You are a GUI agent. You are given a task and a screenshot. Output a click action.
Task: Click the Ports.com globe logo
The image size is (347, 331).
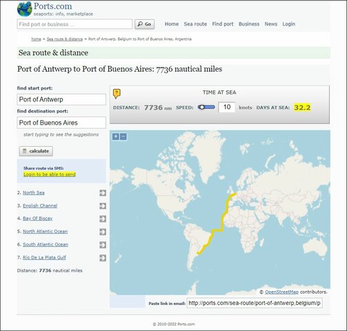click(x=25, y=9)
